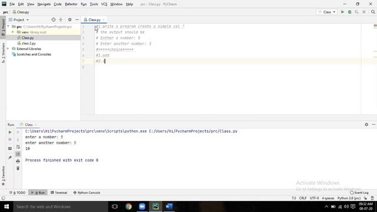
Task: Click prc breadcrumb in navigation bar
Action: click(x=6, y=12)
